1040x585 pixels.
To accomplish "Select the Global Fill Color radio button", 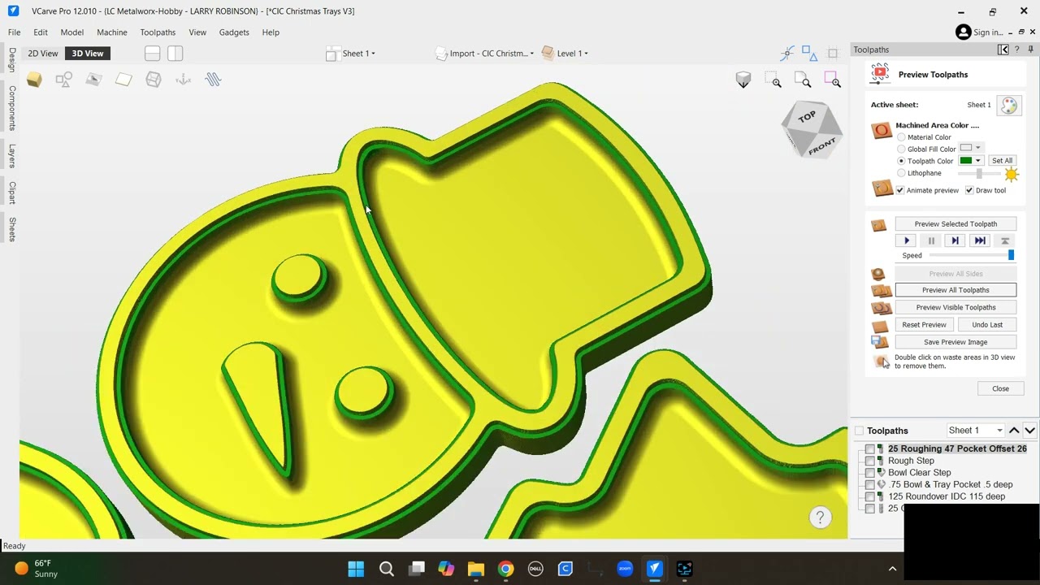I will pos(901,149).
